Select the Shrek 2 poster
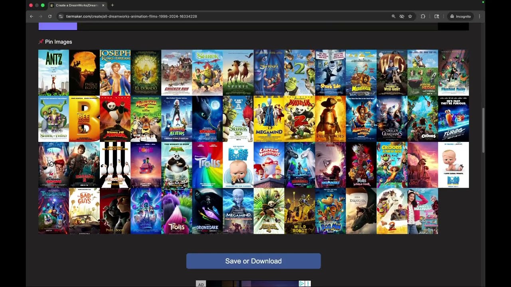Viewport: 511px width, 287px height. point(299,73)
